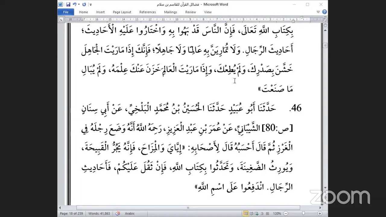Switch to the Insert ribbon tab
The height and width of the screenshot is (217, 386).
coord(100,12)
